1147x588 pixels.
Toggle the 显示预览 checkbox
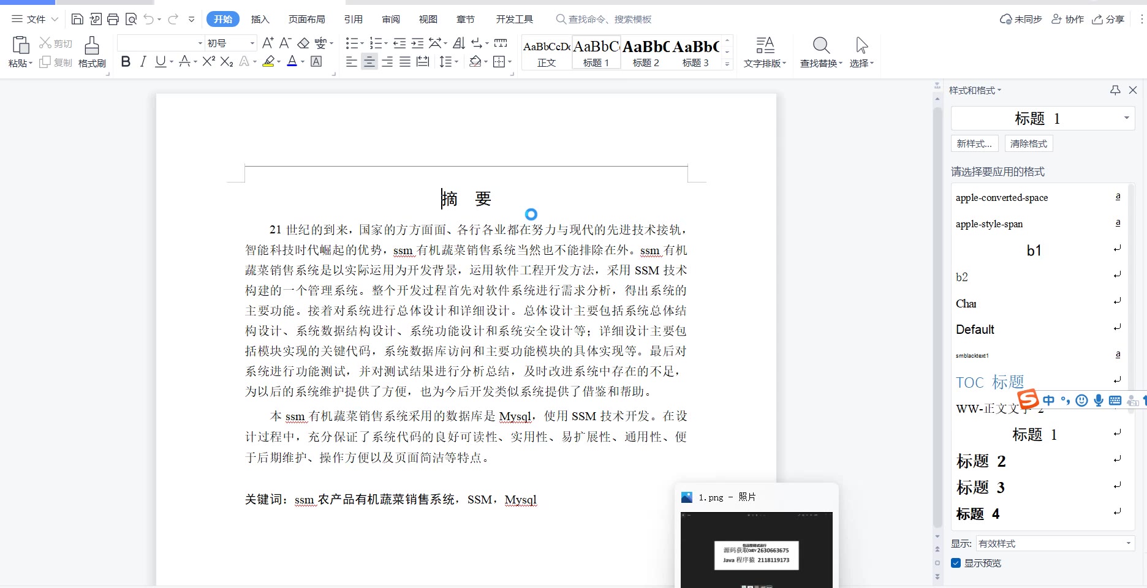(x=956, y=563)
